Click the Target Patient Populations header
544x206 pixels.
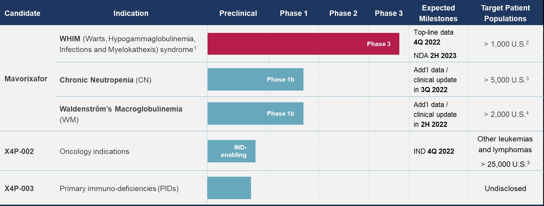click(x=505, y=13)
